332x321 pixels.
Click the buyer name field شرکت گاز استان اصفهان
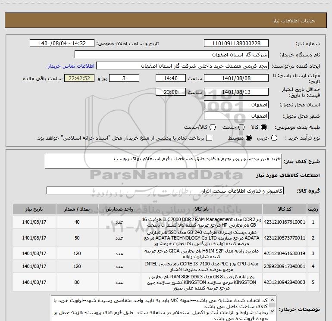click(x=172, y=55)
